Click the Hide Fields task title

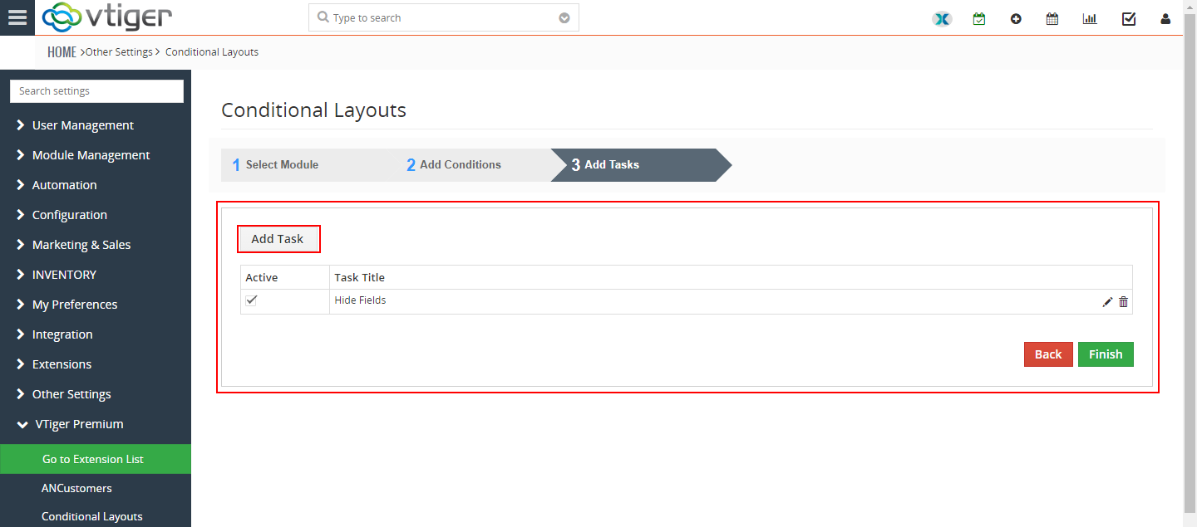point(360,300)
